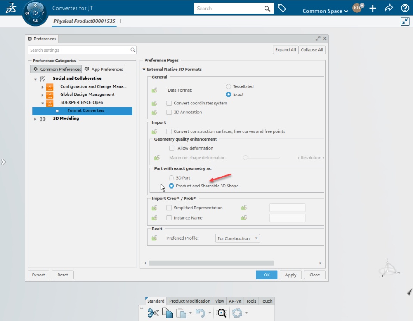Click the Paste clipboard icon

[181, 313]
